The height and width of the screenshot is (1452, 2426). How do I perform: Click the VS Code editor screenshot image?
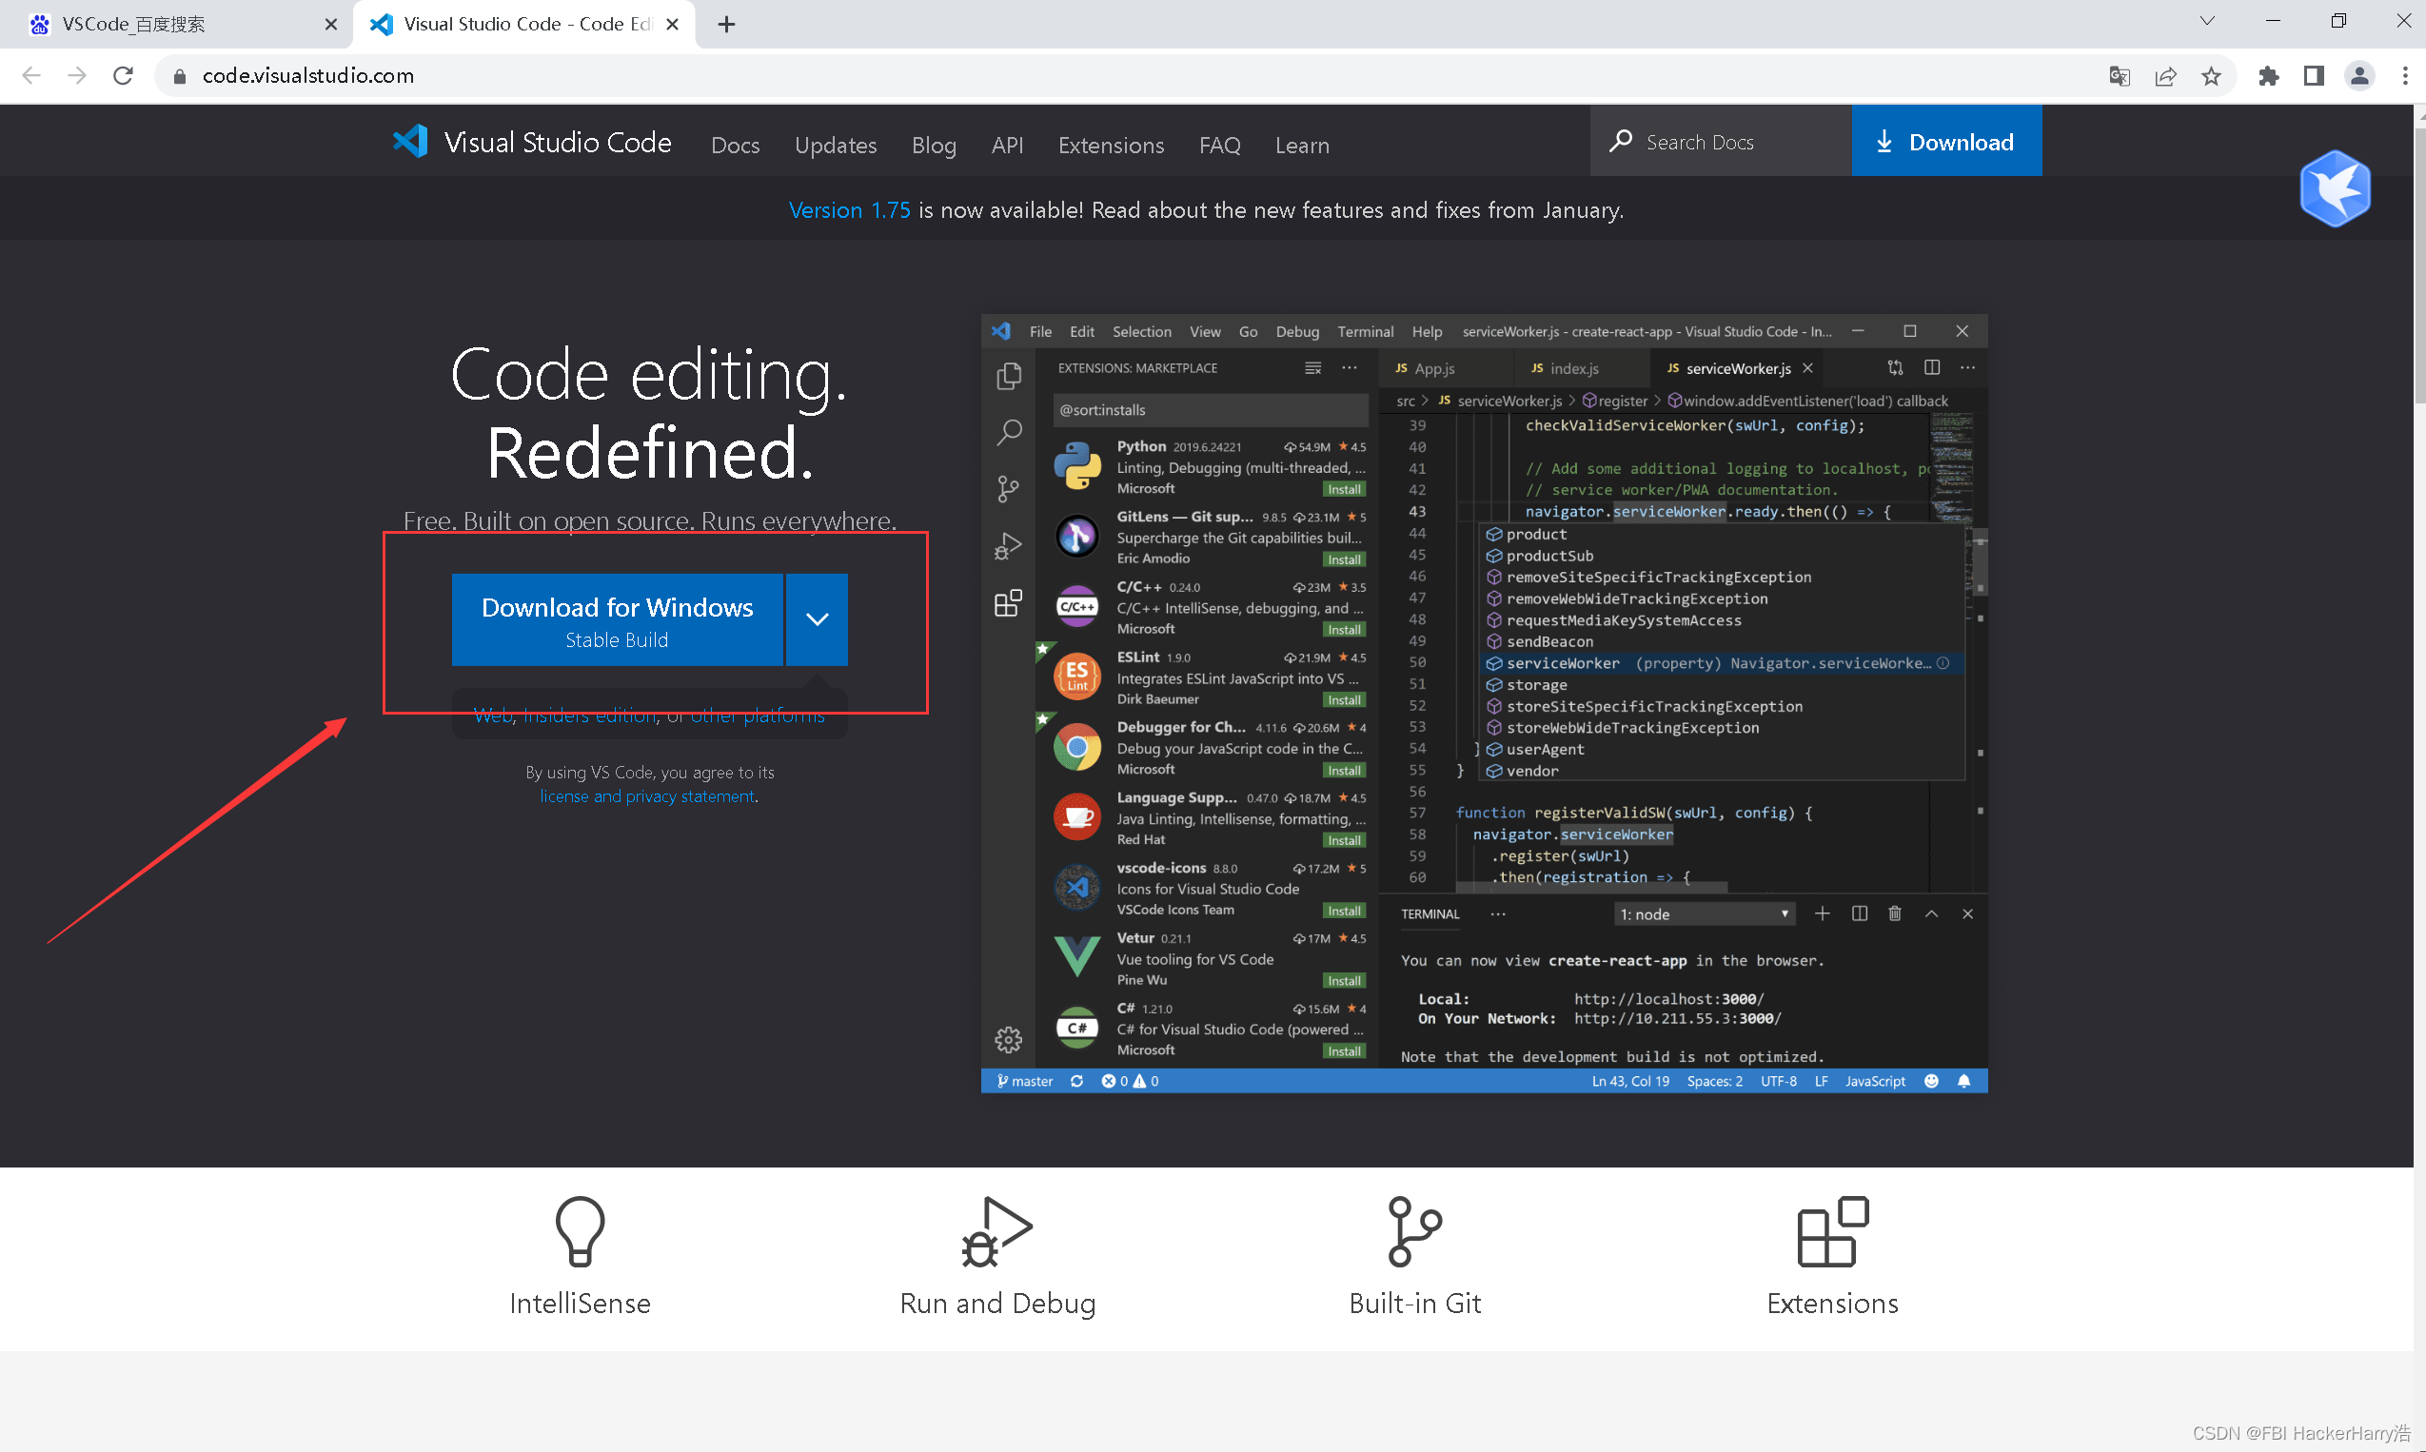pos(1484,702)
